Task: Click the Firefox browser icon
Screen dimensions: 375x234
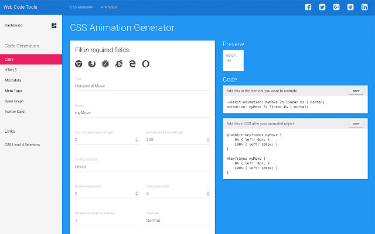Action: pos(92,64)
